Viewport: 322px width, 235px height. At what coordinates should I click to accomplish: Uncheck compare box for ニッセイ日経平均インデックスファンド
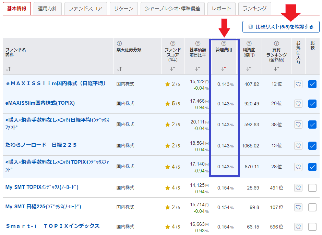coord(312,125)
